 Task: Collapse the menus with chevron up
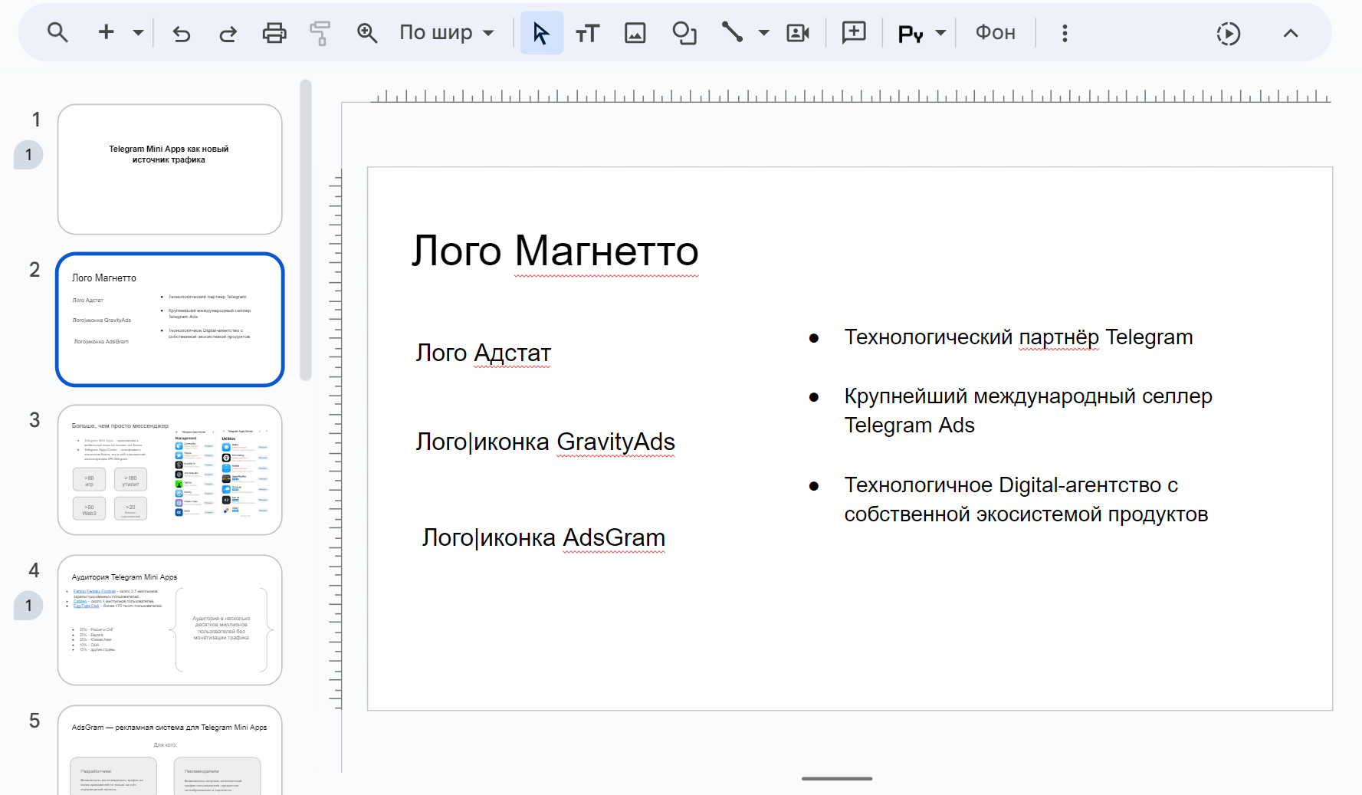pos(1291,34)
